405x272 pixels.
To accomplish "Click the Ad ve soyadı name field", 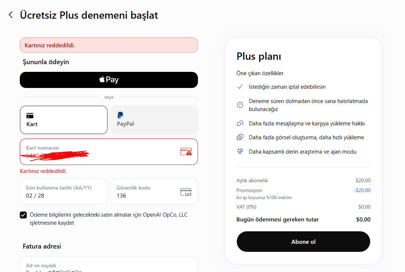I will [109, 265].
